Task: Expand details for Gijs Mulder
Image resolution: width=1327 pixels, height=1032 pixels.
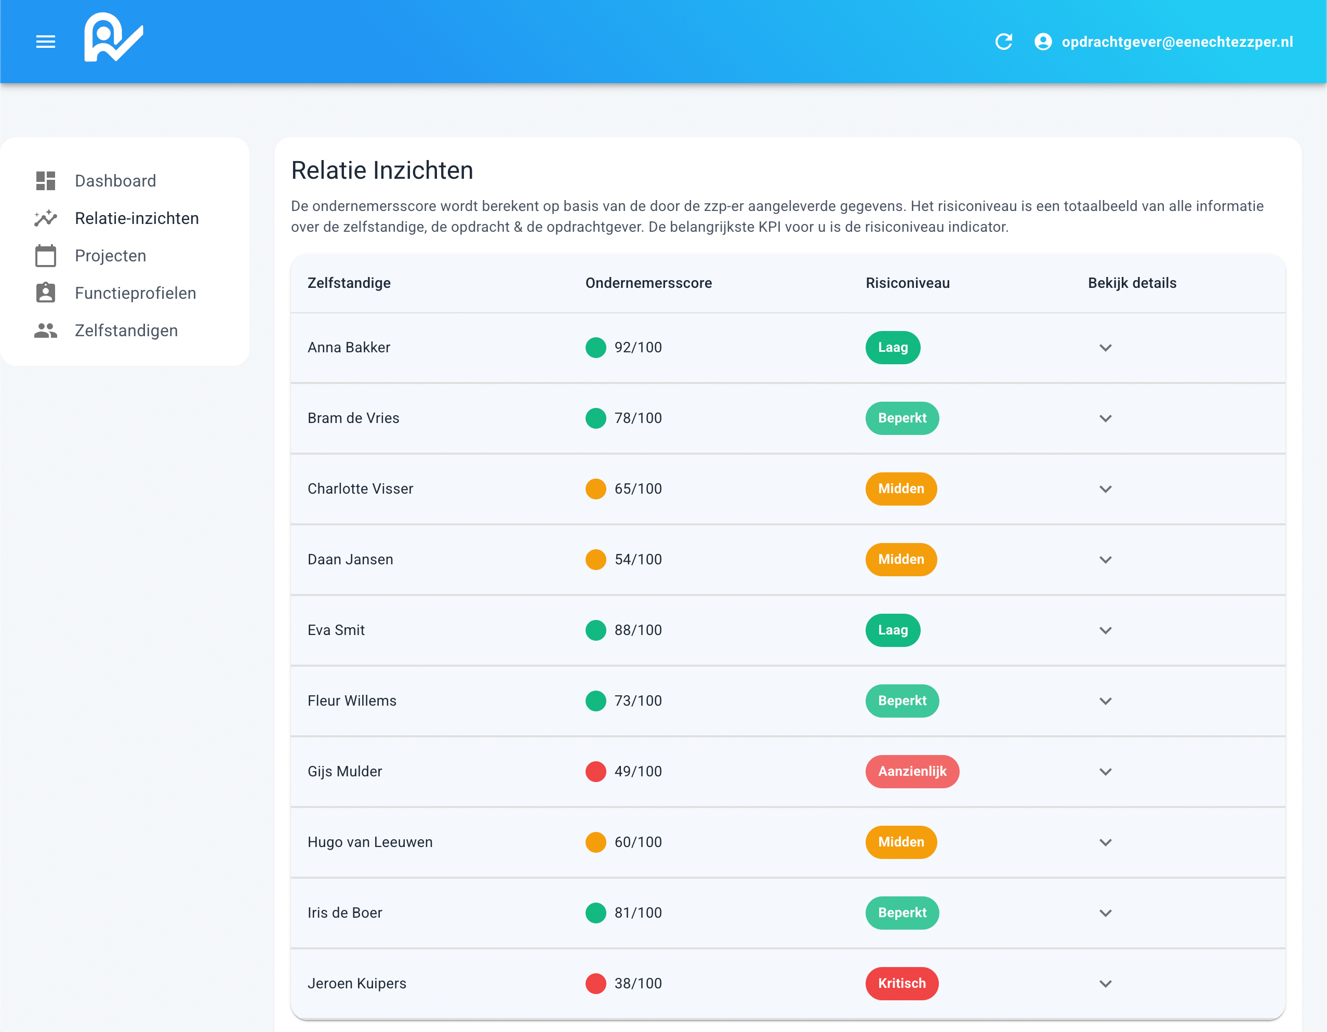Action: coord(1105,772)
